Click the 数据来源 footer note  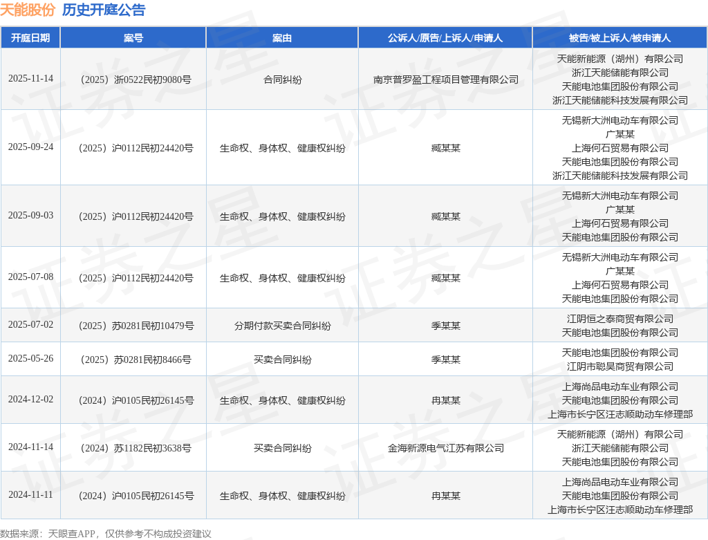click(106, 534)
